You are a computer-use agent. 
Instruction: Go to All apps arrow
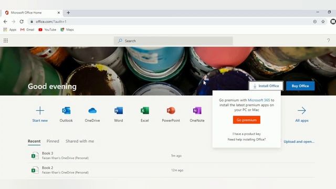(x=302, y=111)
